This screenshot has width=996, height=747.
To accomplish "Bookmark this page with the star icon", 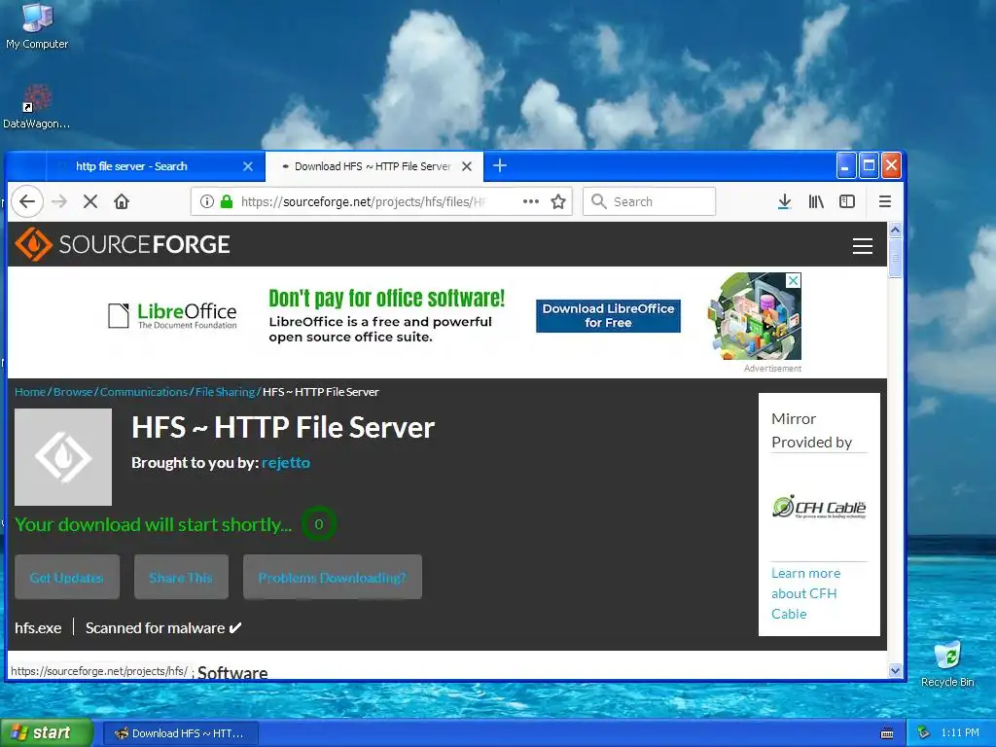I will tap(558, 201).
